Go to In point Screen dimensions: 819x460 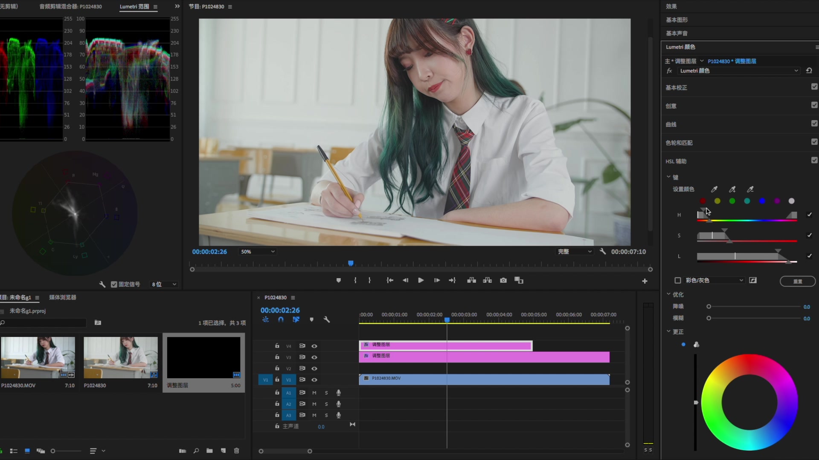pos(390,280)
